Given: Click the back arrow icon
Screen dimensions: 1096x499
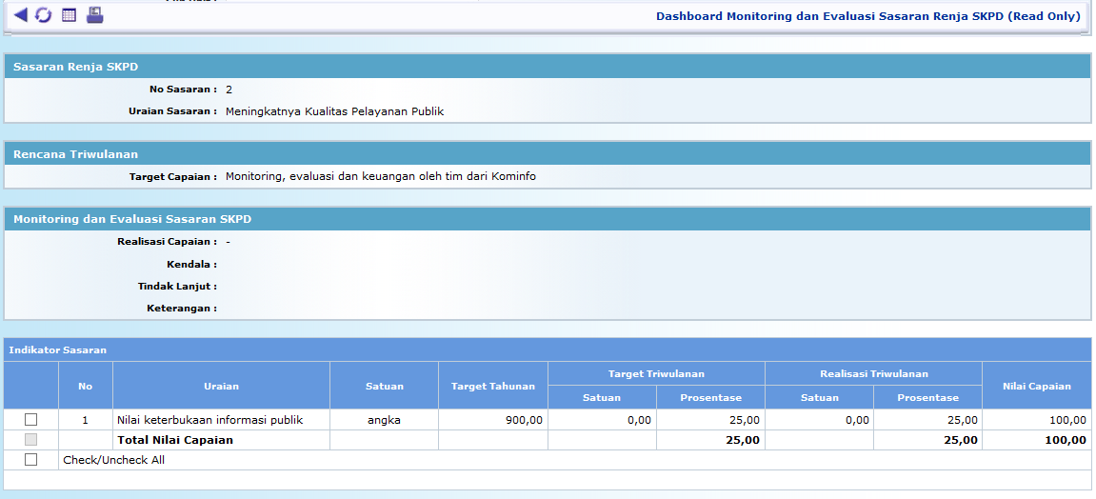Looking at the screenshot, I should (20, 15).
